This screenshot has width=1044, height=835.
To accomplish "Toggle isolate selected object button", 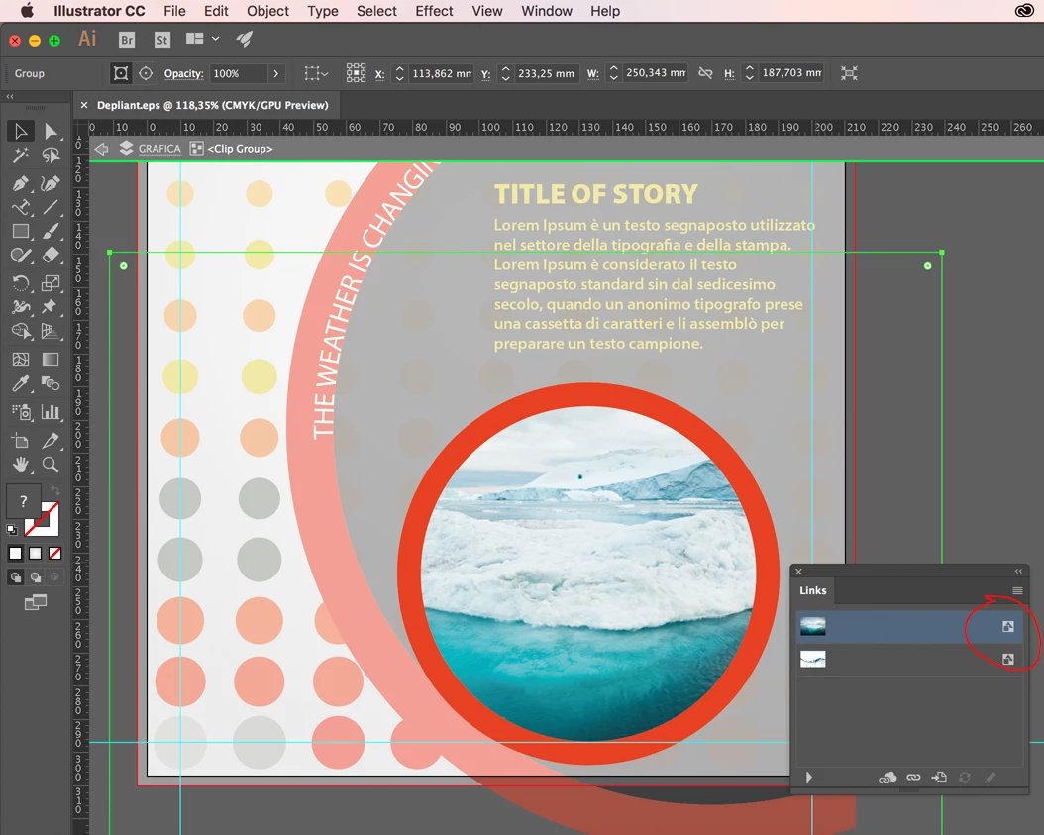I will 121,73.
